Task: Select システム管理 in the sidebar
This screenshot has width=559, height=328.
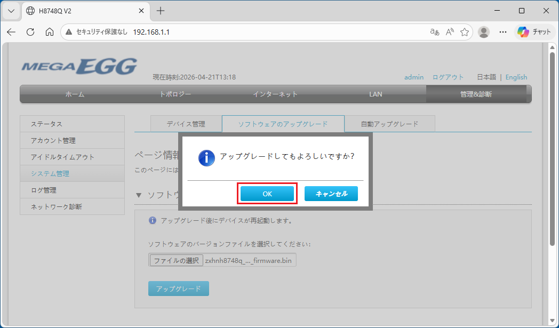Action: [x=73, y=174]
